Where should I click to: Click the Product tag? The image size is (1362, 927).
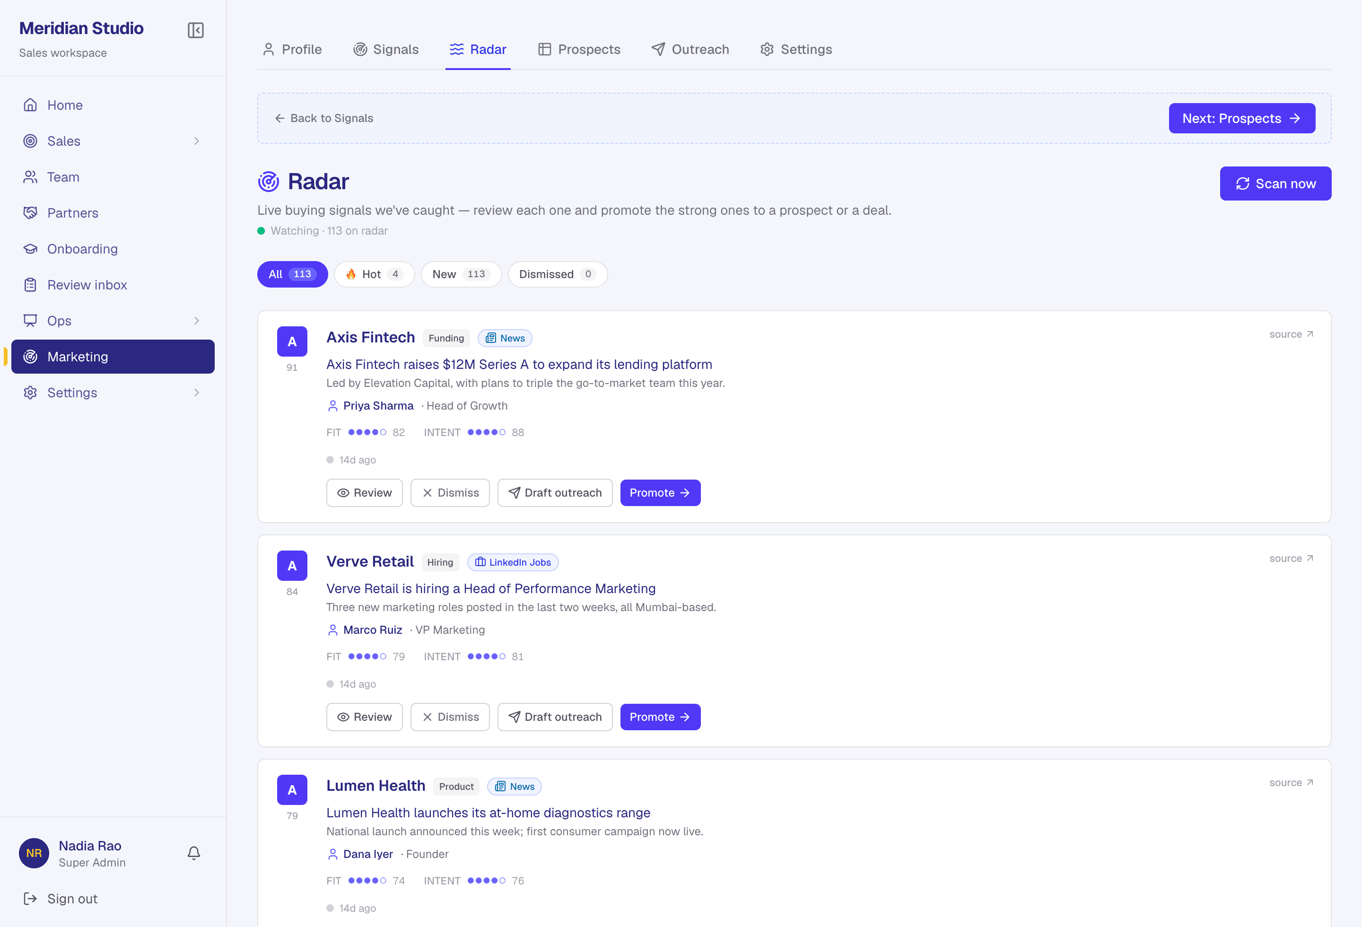[456, 787]
